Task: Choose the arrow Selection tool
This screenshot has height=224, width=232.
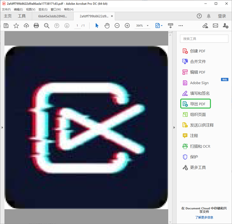Action: click(x=97, y=26)
